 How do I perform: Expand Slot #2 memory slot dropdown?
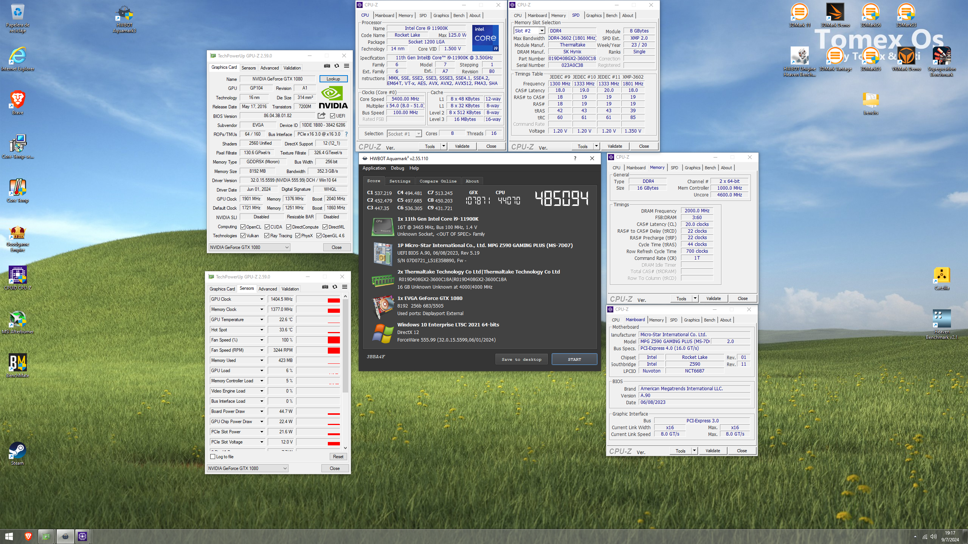click(542, 31)
